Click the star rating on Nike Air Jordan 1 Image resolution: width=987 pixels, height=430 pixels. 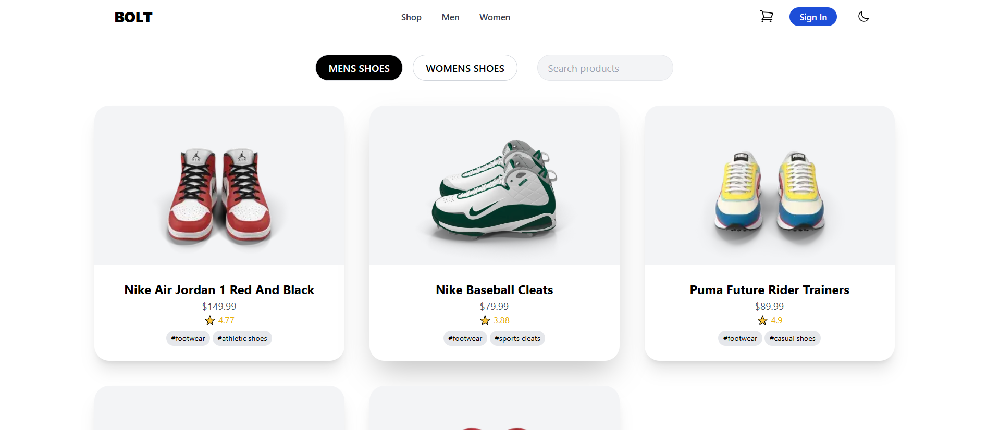(x=219, y=320)
